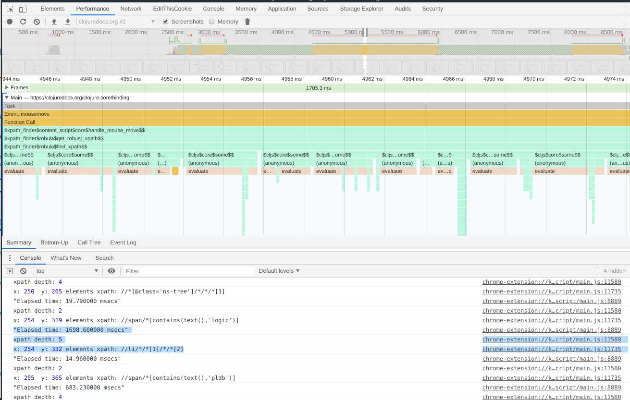Go to the Sources panel tab
630x400 pixels.
click(318, 9)
